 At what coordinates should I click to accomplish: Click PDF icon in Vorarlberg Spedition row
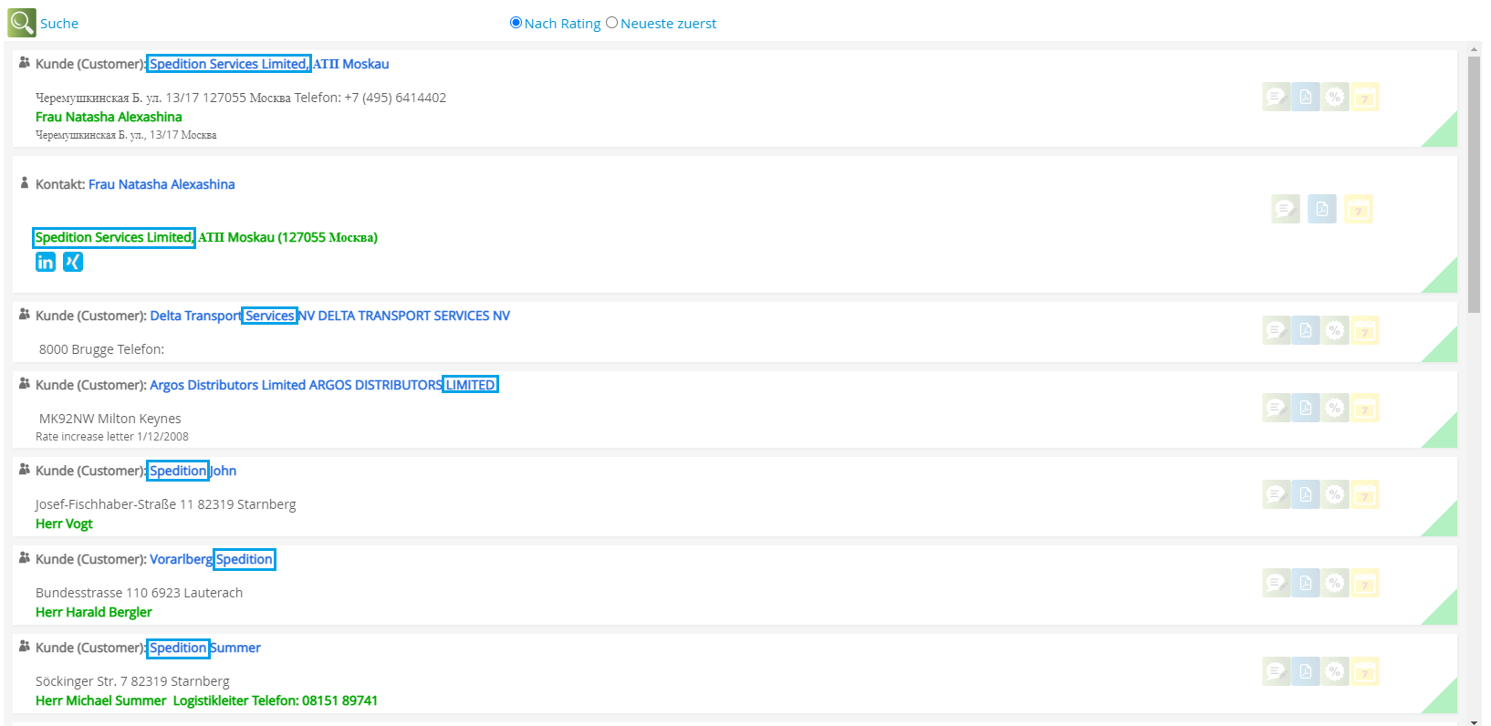point(1306,583)
